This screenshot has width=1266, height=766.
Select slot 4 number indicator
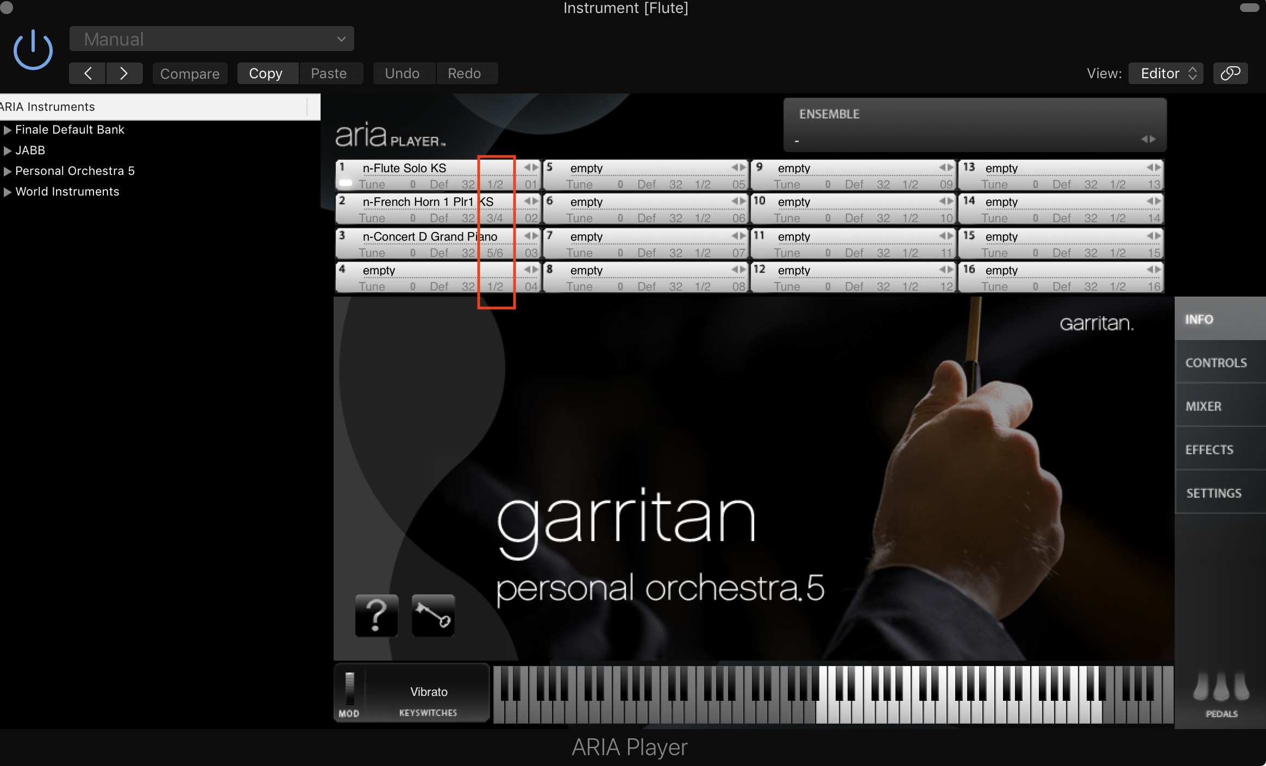pos(342,269)
